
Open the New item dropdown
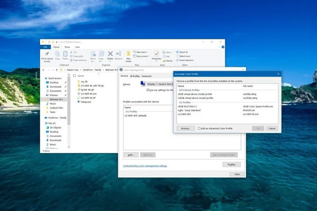141,52
